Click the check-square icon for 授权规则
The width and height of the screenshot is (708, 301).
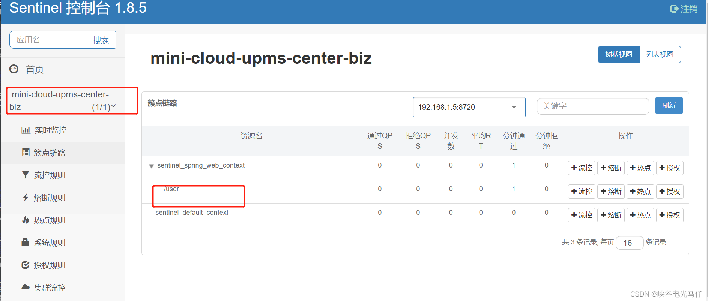pyautogui.click(x=26, y=265)
